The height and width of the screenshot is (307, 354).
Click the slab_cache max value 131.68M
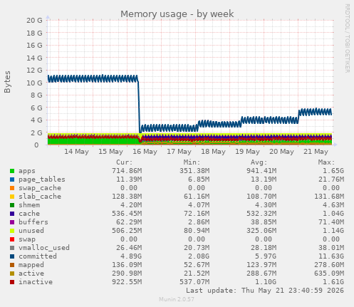(329, 197)
